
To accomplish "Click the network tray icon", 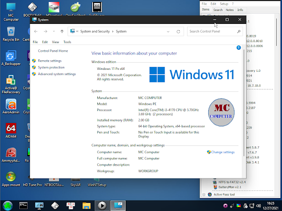I will tap(252, 206).
